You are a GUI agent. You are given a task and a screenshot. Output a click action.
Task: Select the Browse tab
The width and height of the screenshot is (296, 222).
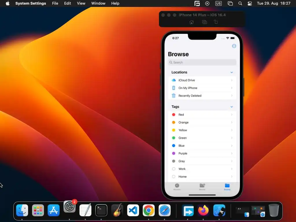(x=227, y=187)
